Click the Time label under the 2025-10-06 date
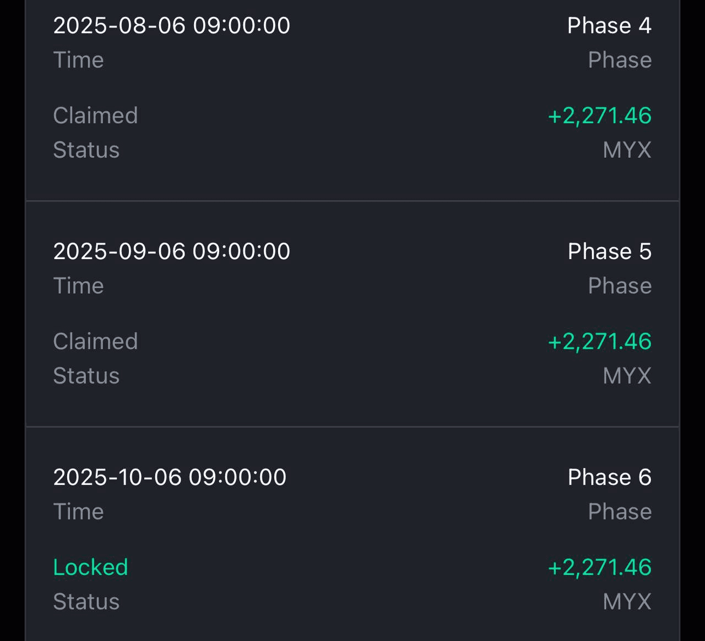The height and width of the screenshot is (641, 705). coord(78,511)
